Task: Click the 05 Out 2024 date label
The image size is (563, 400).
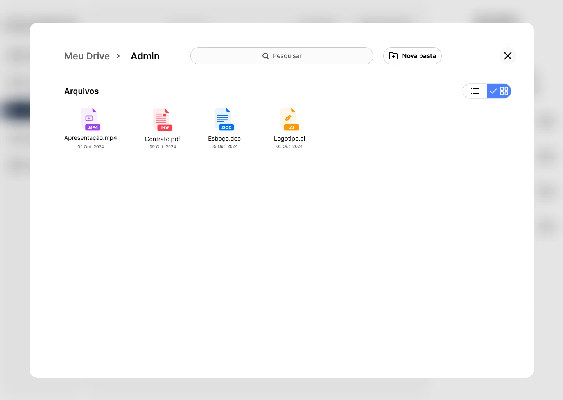Action: tap(289, 146)
